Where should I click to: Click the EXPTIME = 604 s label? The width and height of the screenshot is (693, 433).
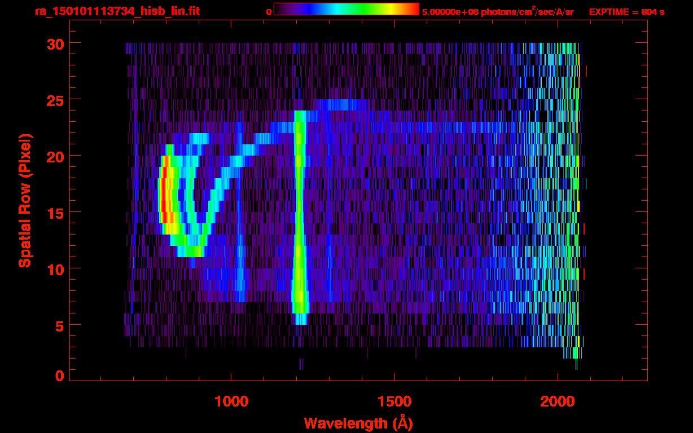tap(626, 12)
